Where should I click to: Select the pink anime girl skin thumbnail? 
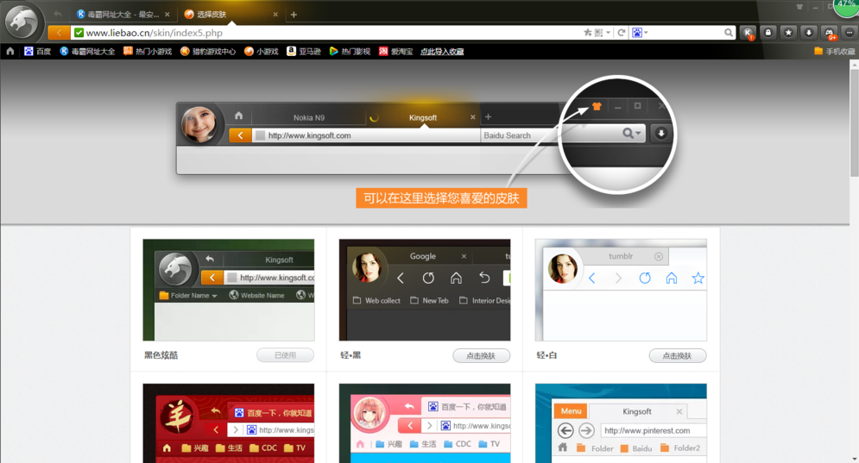point(425,423)
